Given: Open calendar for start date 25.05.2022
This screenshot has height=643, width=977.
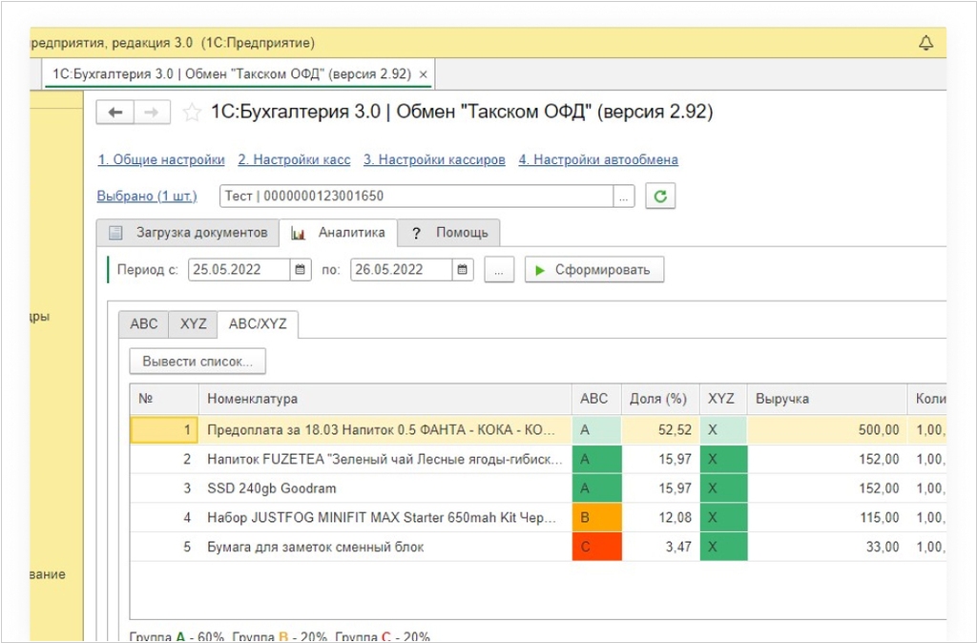Looking at the screenshot, I should point(301,270).
